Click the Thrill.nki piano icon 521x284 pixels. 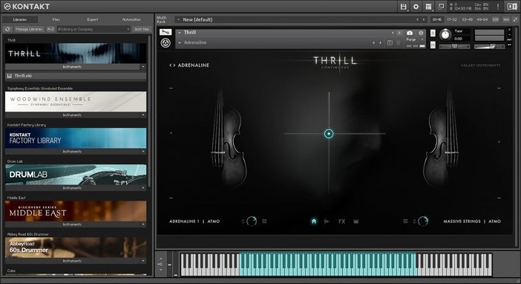coord(10,76)
